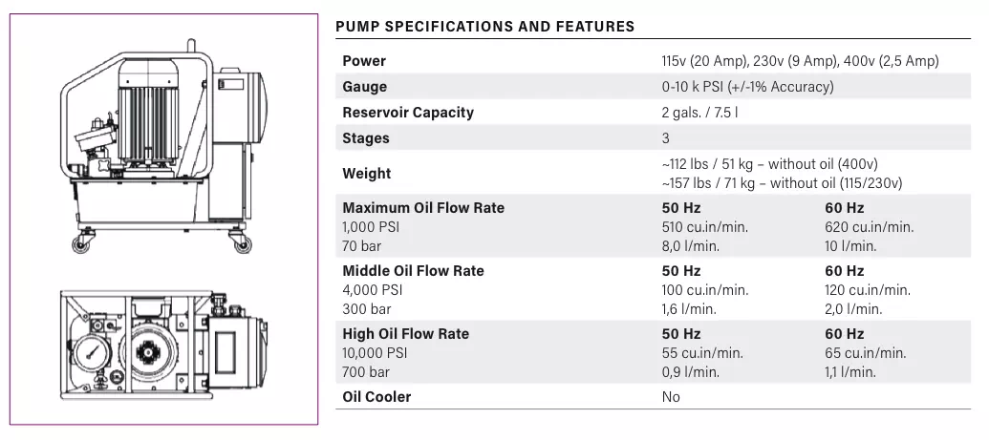Select the "Reservoir Capacity" label
989x440 pixels.
[408, 113]
